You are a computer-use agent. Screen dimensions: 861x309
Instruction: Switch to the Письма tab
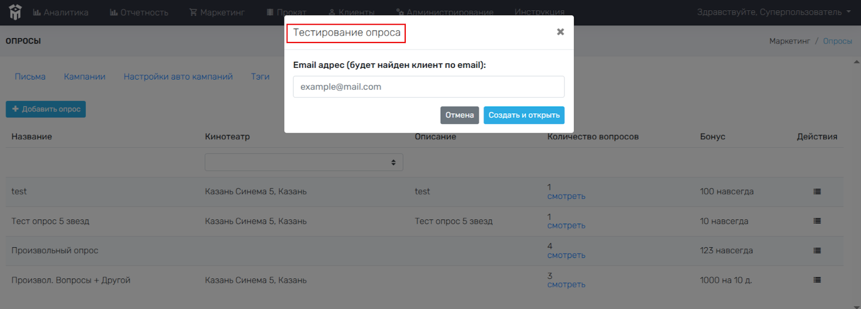(30, 77)
